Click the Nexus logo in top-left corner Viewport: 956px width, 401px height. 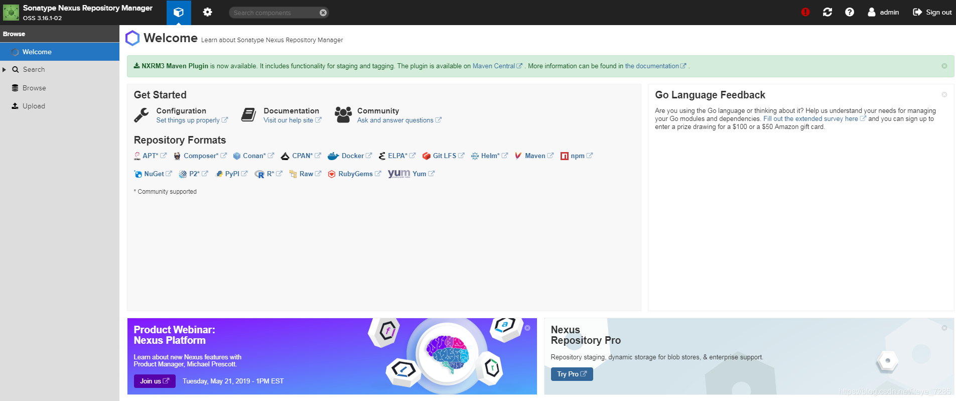[x=11, y=13]
